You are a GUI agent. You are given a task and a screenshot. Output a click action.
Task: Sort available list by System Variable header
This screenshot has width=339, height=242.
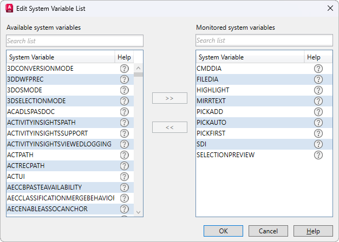(60, 57)
